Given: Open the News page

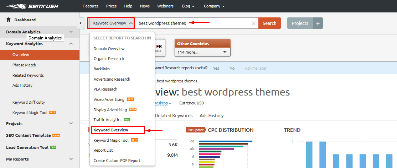Looking at the screenshot, I should 145,6.
